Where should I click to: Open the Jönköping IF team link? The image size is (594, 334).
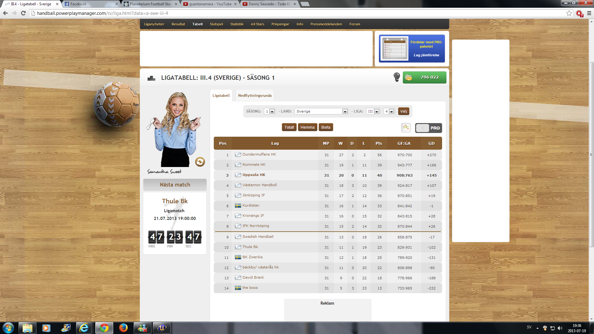click(254, 195)
